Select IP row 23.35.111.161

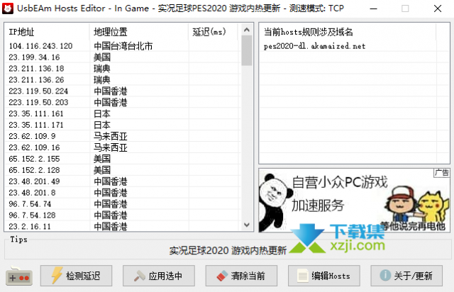point(123,113)
